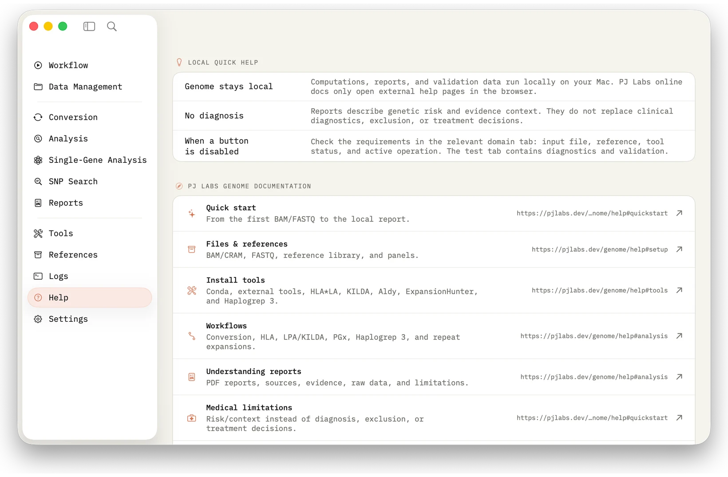This screenshot has width=728, height=477.
Task: Click the "Install tools" title
Action: [235, 280]
